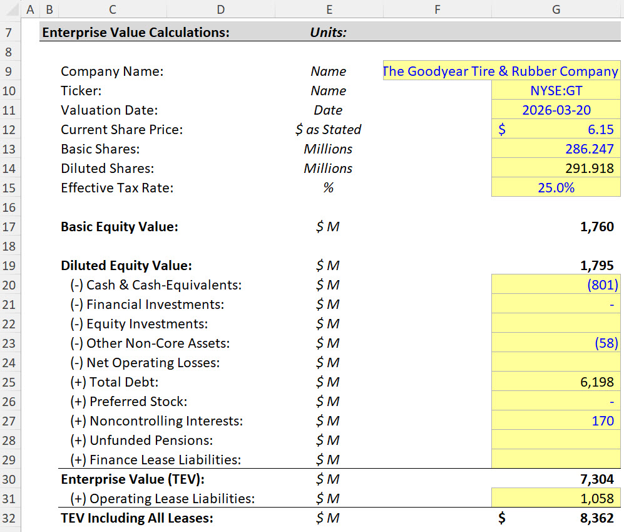Click '(+) Preferred Stock:' label

pos(128,402)
